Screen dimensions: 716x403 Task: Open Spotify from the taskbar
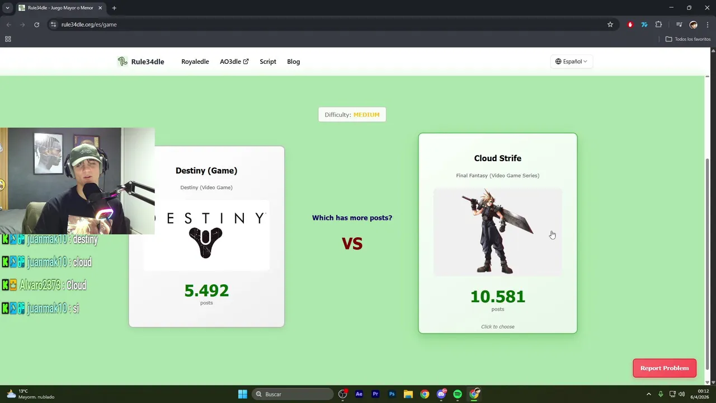[458, 394]
